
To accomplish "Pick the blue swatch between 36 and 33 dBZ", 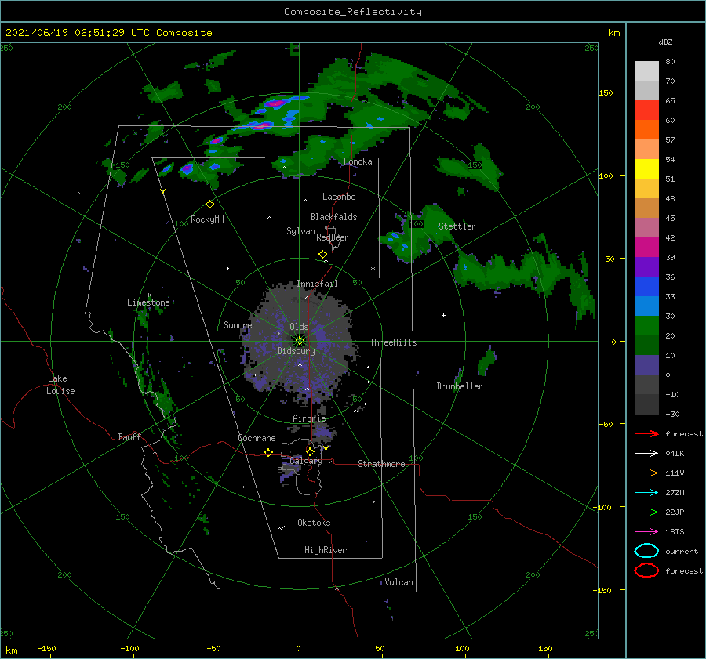I will (x=646, y=287).
